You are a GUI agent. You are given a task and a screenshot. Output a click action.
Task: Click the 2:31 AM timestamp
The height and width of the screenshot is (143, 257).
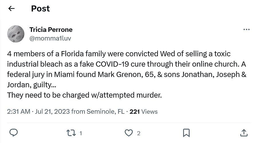[18, 111]
